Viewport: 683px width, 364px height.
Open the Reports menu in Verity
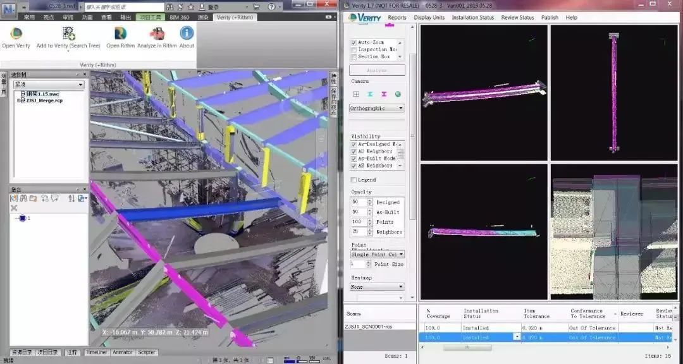point(397,18)
